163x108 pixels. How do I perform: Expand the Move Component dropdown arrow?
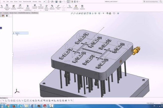[20, 10]
